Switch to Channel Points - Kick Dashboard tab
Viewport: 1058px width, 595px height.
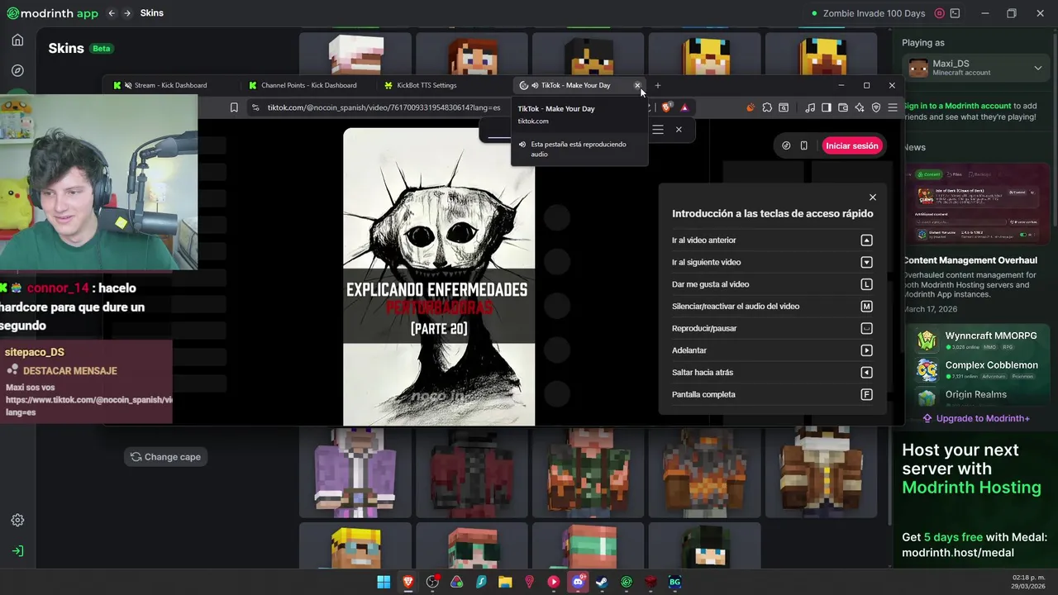click(308, 85)
